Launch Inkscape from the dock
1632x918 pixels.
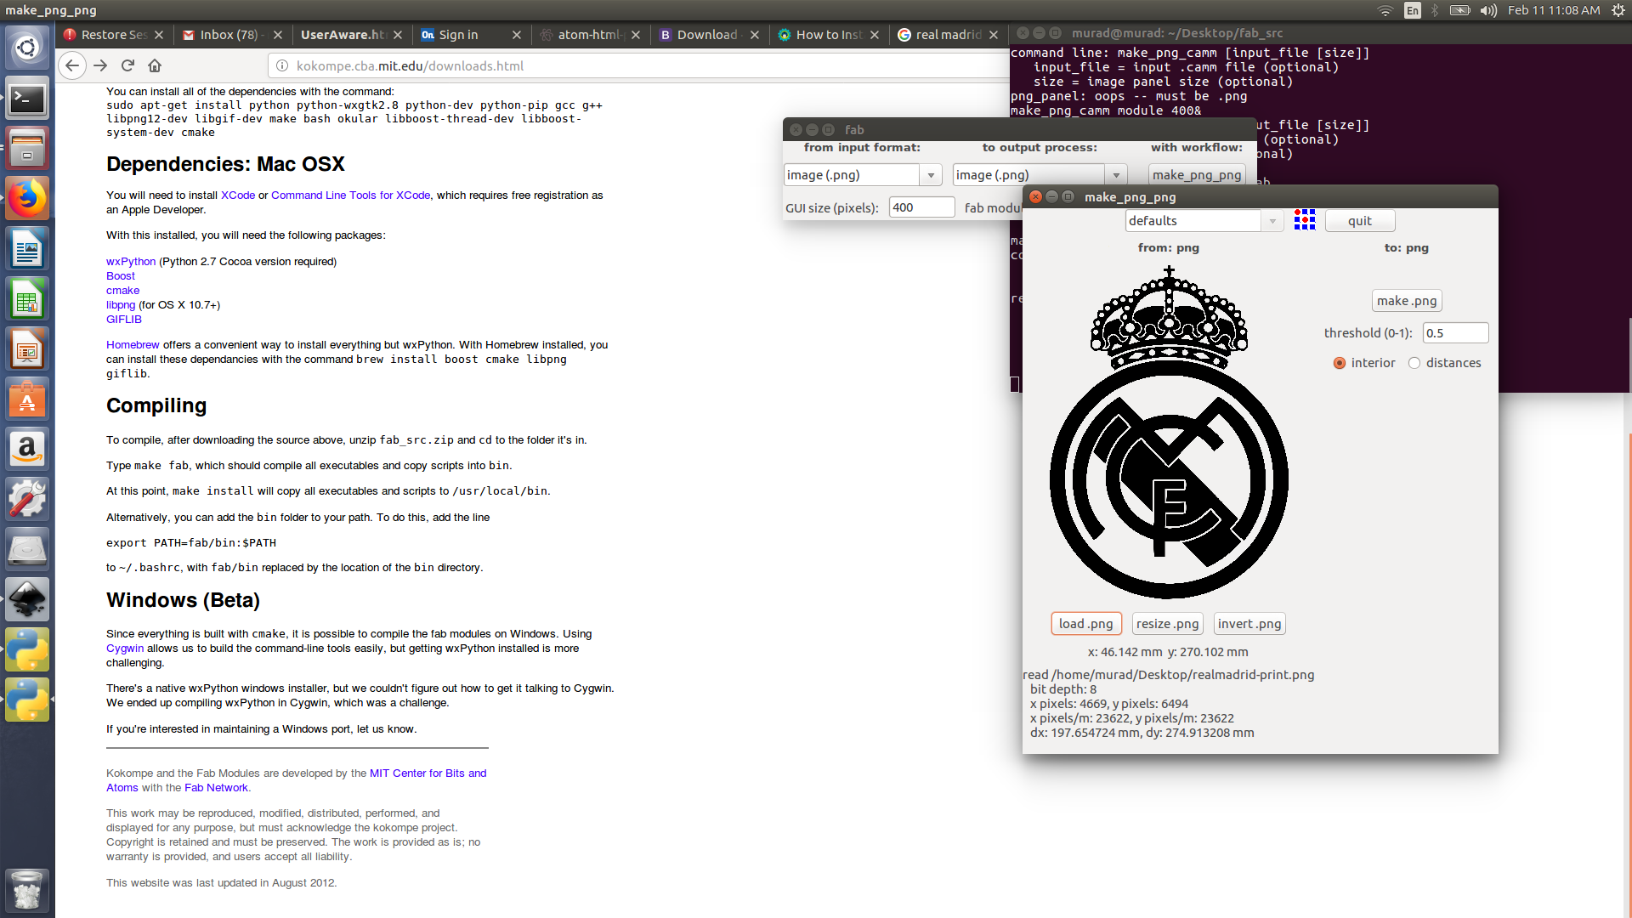(27, 600)
